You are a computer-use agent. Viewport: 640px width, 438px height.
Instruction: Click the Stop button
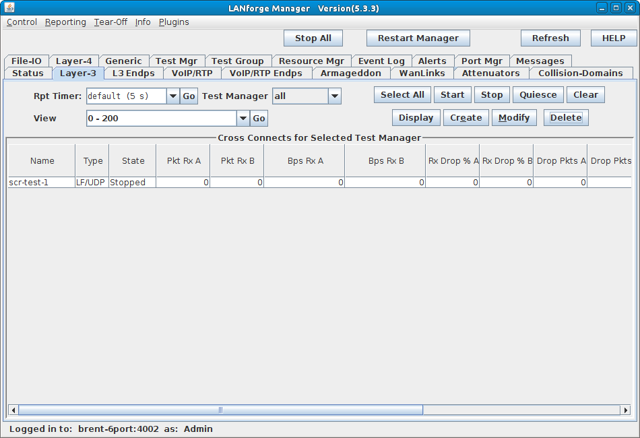[492, 95]
